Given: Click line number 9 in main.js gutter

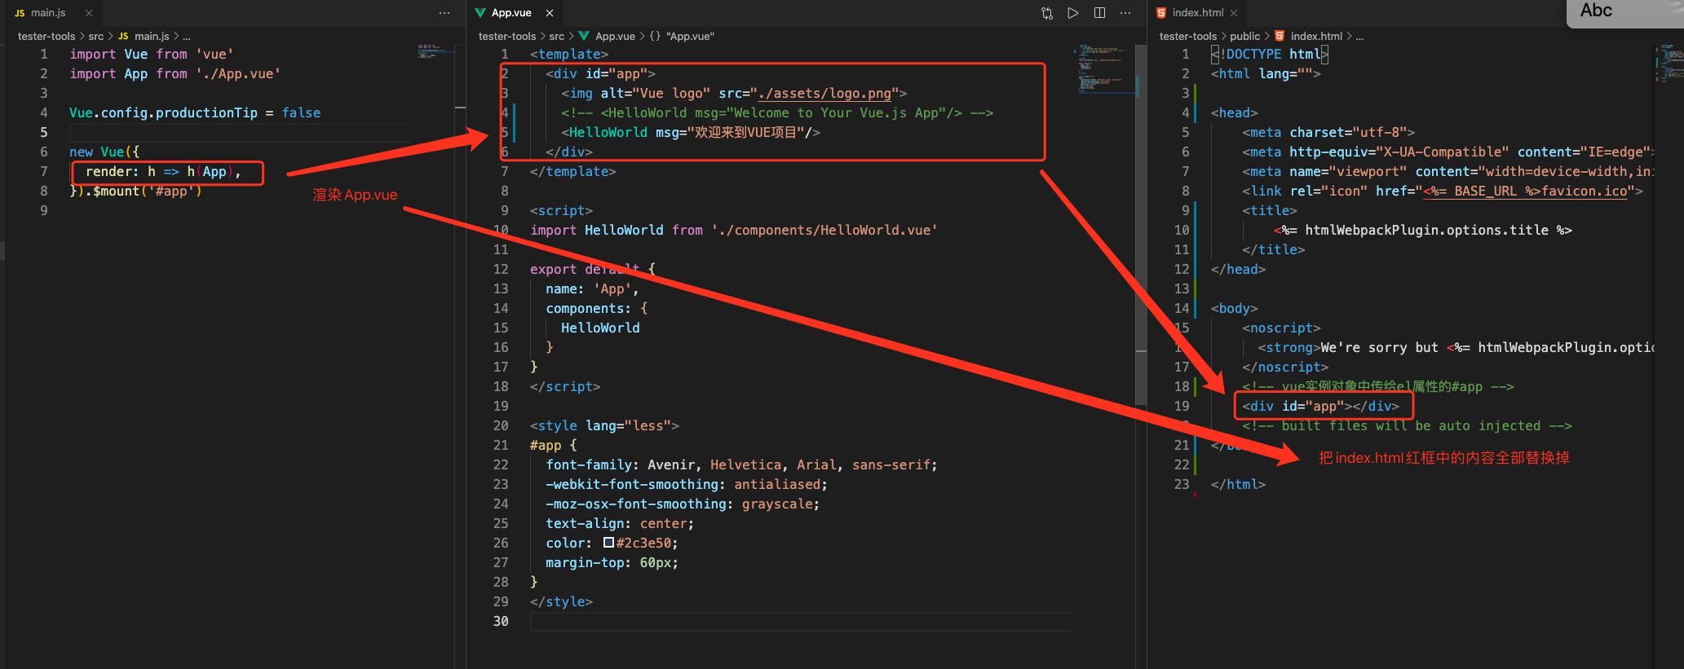Looking at the screenshot, I should coord(44,210).
